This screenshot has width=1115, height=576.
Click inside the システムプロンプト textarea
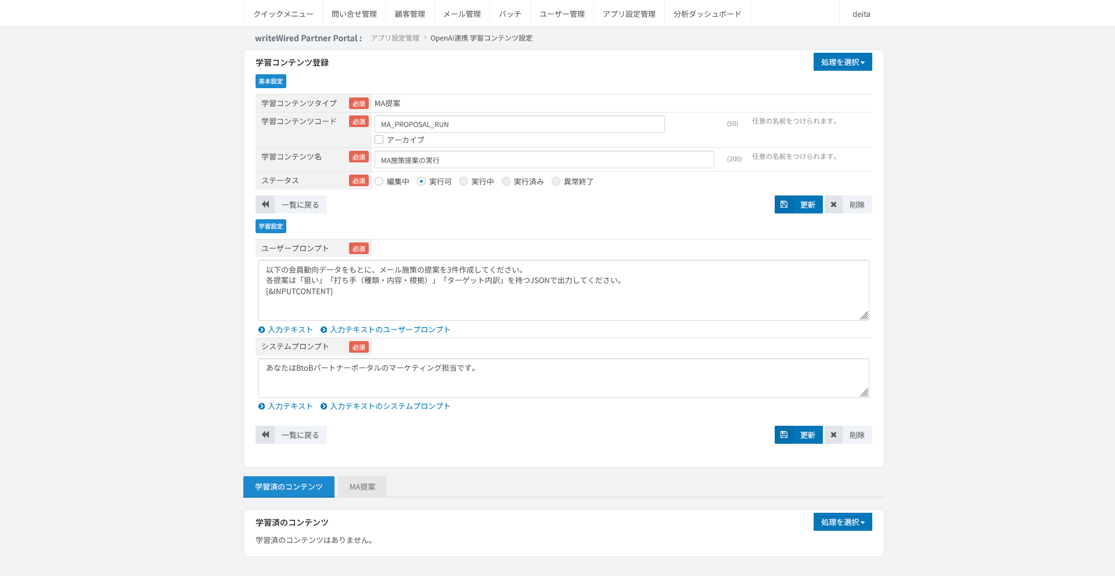pos(564,378)
